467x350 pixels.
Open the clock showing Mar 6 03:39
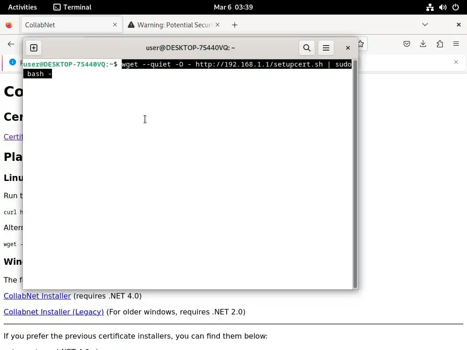(x=233, y=7)
